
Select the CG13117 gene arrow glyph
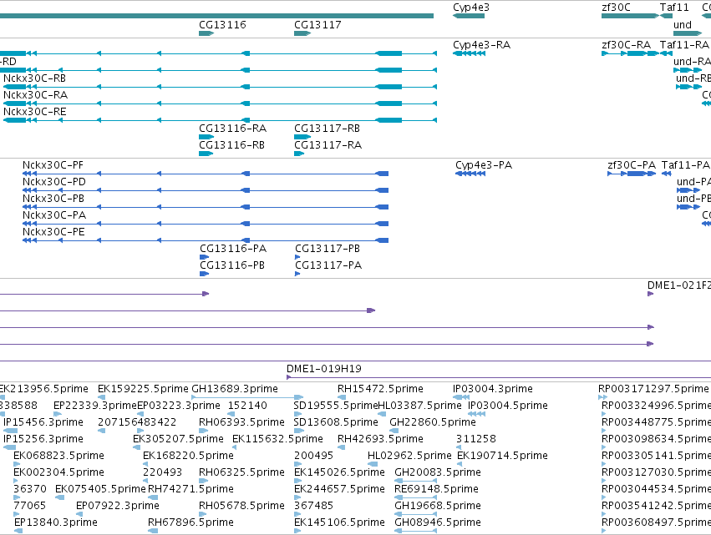click(302, 33)
